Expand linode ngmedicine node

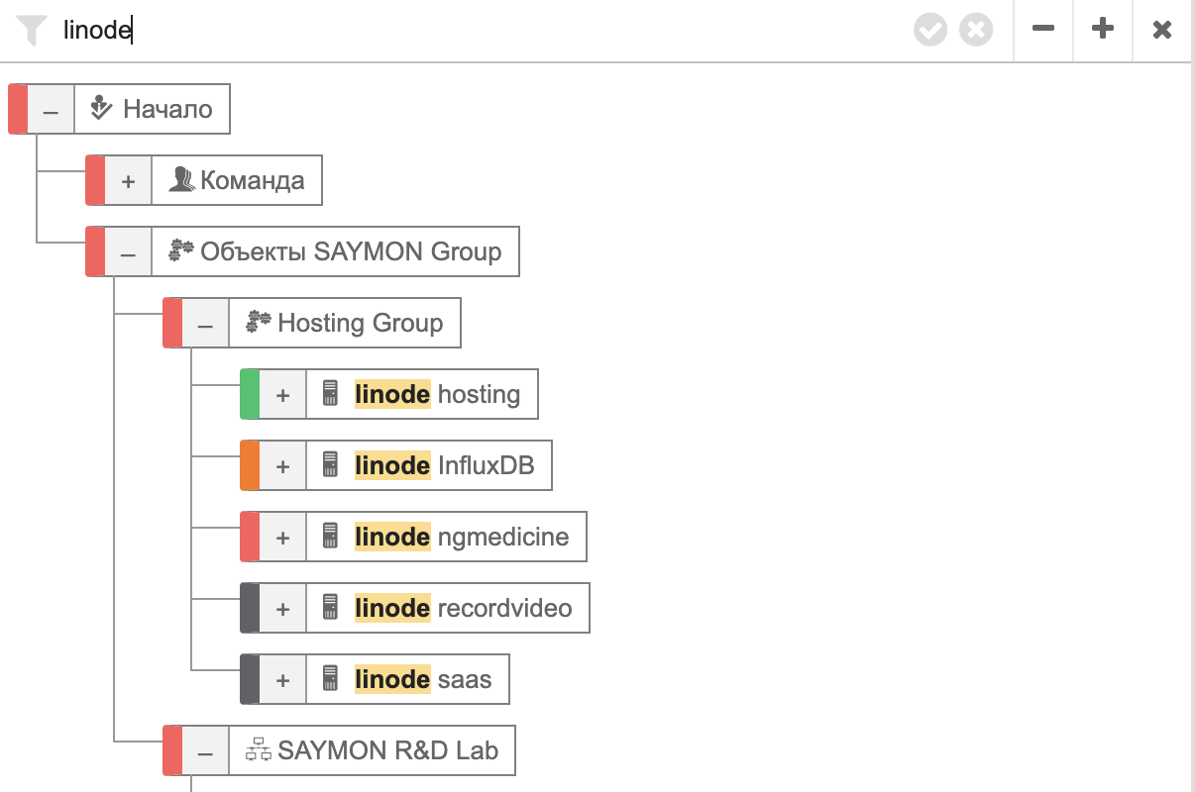282,537
